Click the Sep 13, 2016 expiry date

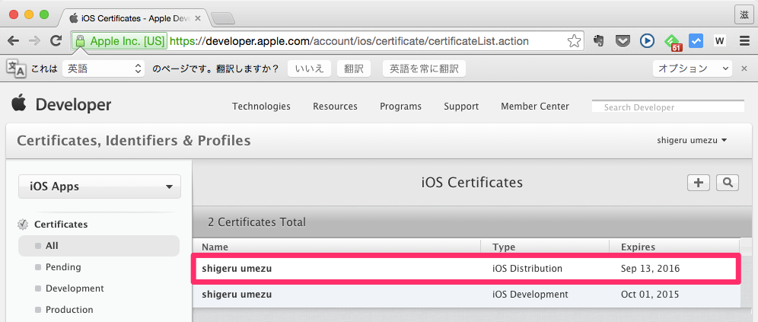[650, 268]
